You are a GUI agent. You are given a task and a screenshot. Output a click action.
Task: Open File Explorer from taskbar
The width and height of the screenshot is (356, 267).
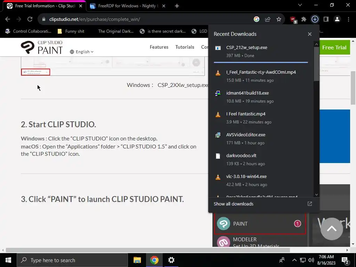[137, 260]
